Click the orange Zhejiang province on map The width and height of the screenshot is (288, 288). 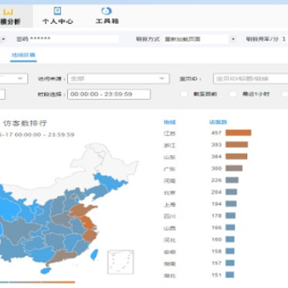coord(90,235)
